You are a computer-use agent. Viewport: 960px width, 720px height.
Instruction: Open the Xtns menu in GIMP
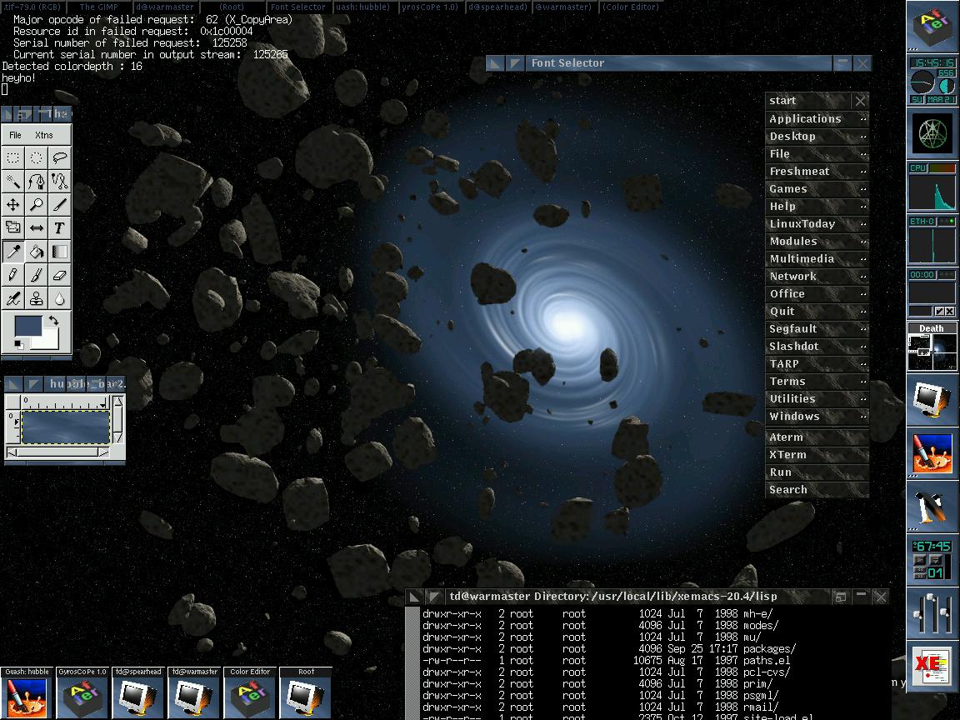click(x=44, y=135)
